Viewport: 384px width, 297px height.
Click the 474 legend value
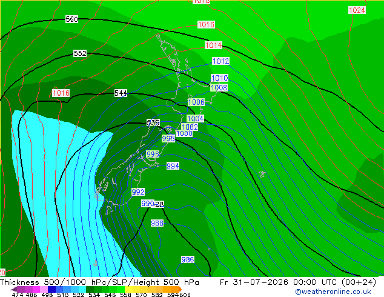(18, 295)
